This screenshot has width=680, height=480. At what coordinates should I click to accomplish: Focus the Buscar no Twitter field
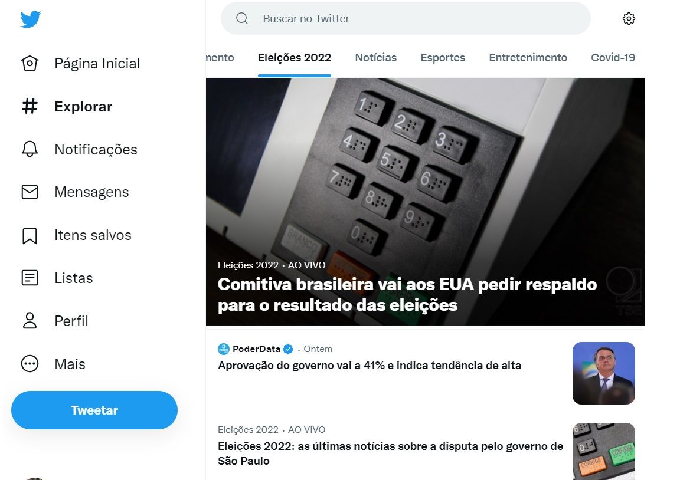click(406, 19)
